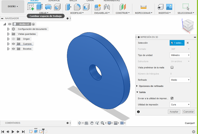Toggle visibility of Bocetos folder

(13, 49)
